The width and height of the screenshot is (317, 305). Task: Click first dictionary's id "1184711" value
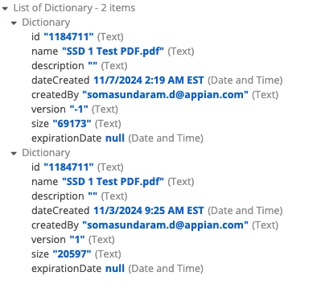[x=68, y=37]
